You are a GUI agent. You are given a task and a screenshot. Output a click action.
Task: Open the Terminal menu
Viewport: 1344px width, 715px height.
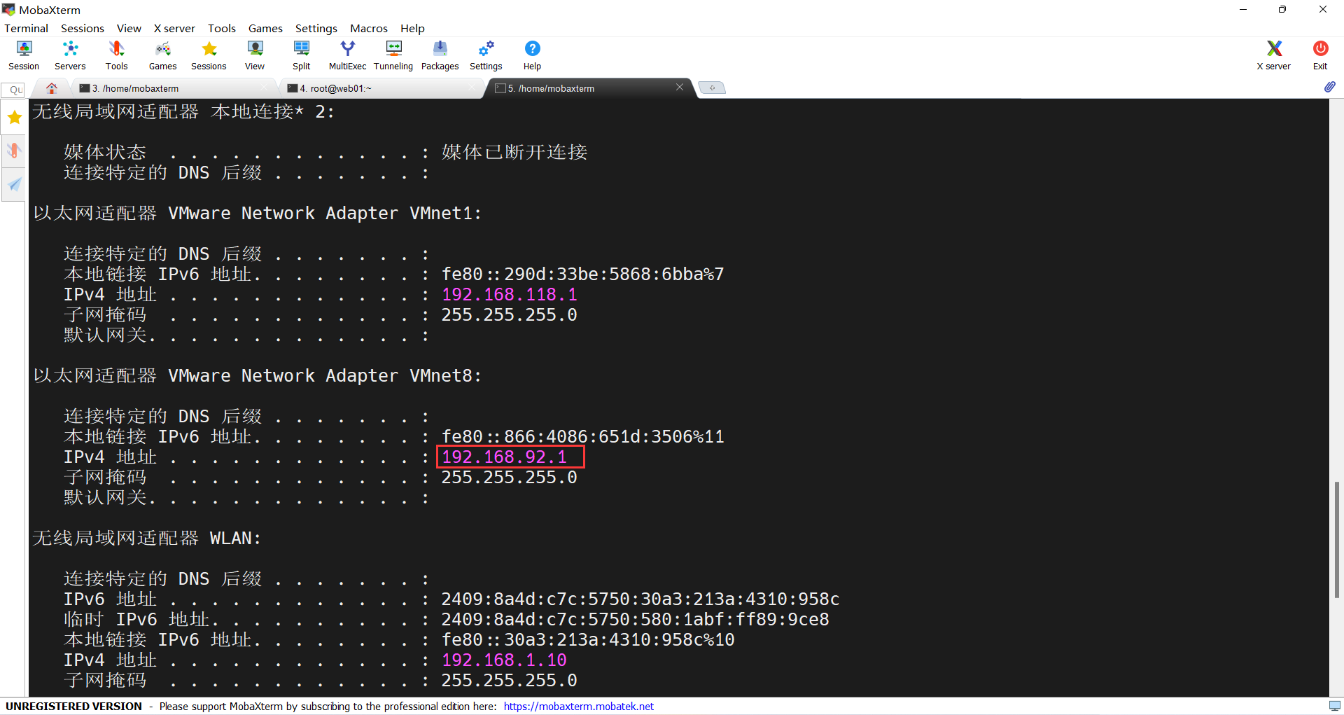(x=26, y=28)
